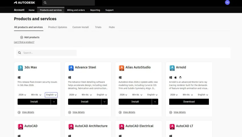Image resolution: width=242 pixels, height=137 pixels.
Task: Open View details link for 3ds Max
Action: click(x=28, y=112)
